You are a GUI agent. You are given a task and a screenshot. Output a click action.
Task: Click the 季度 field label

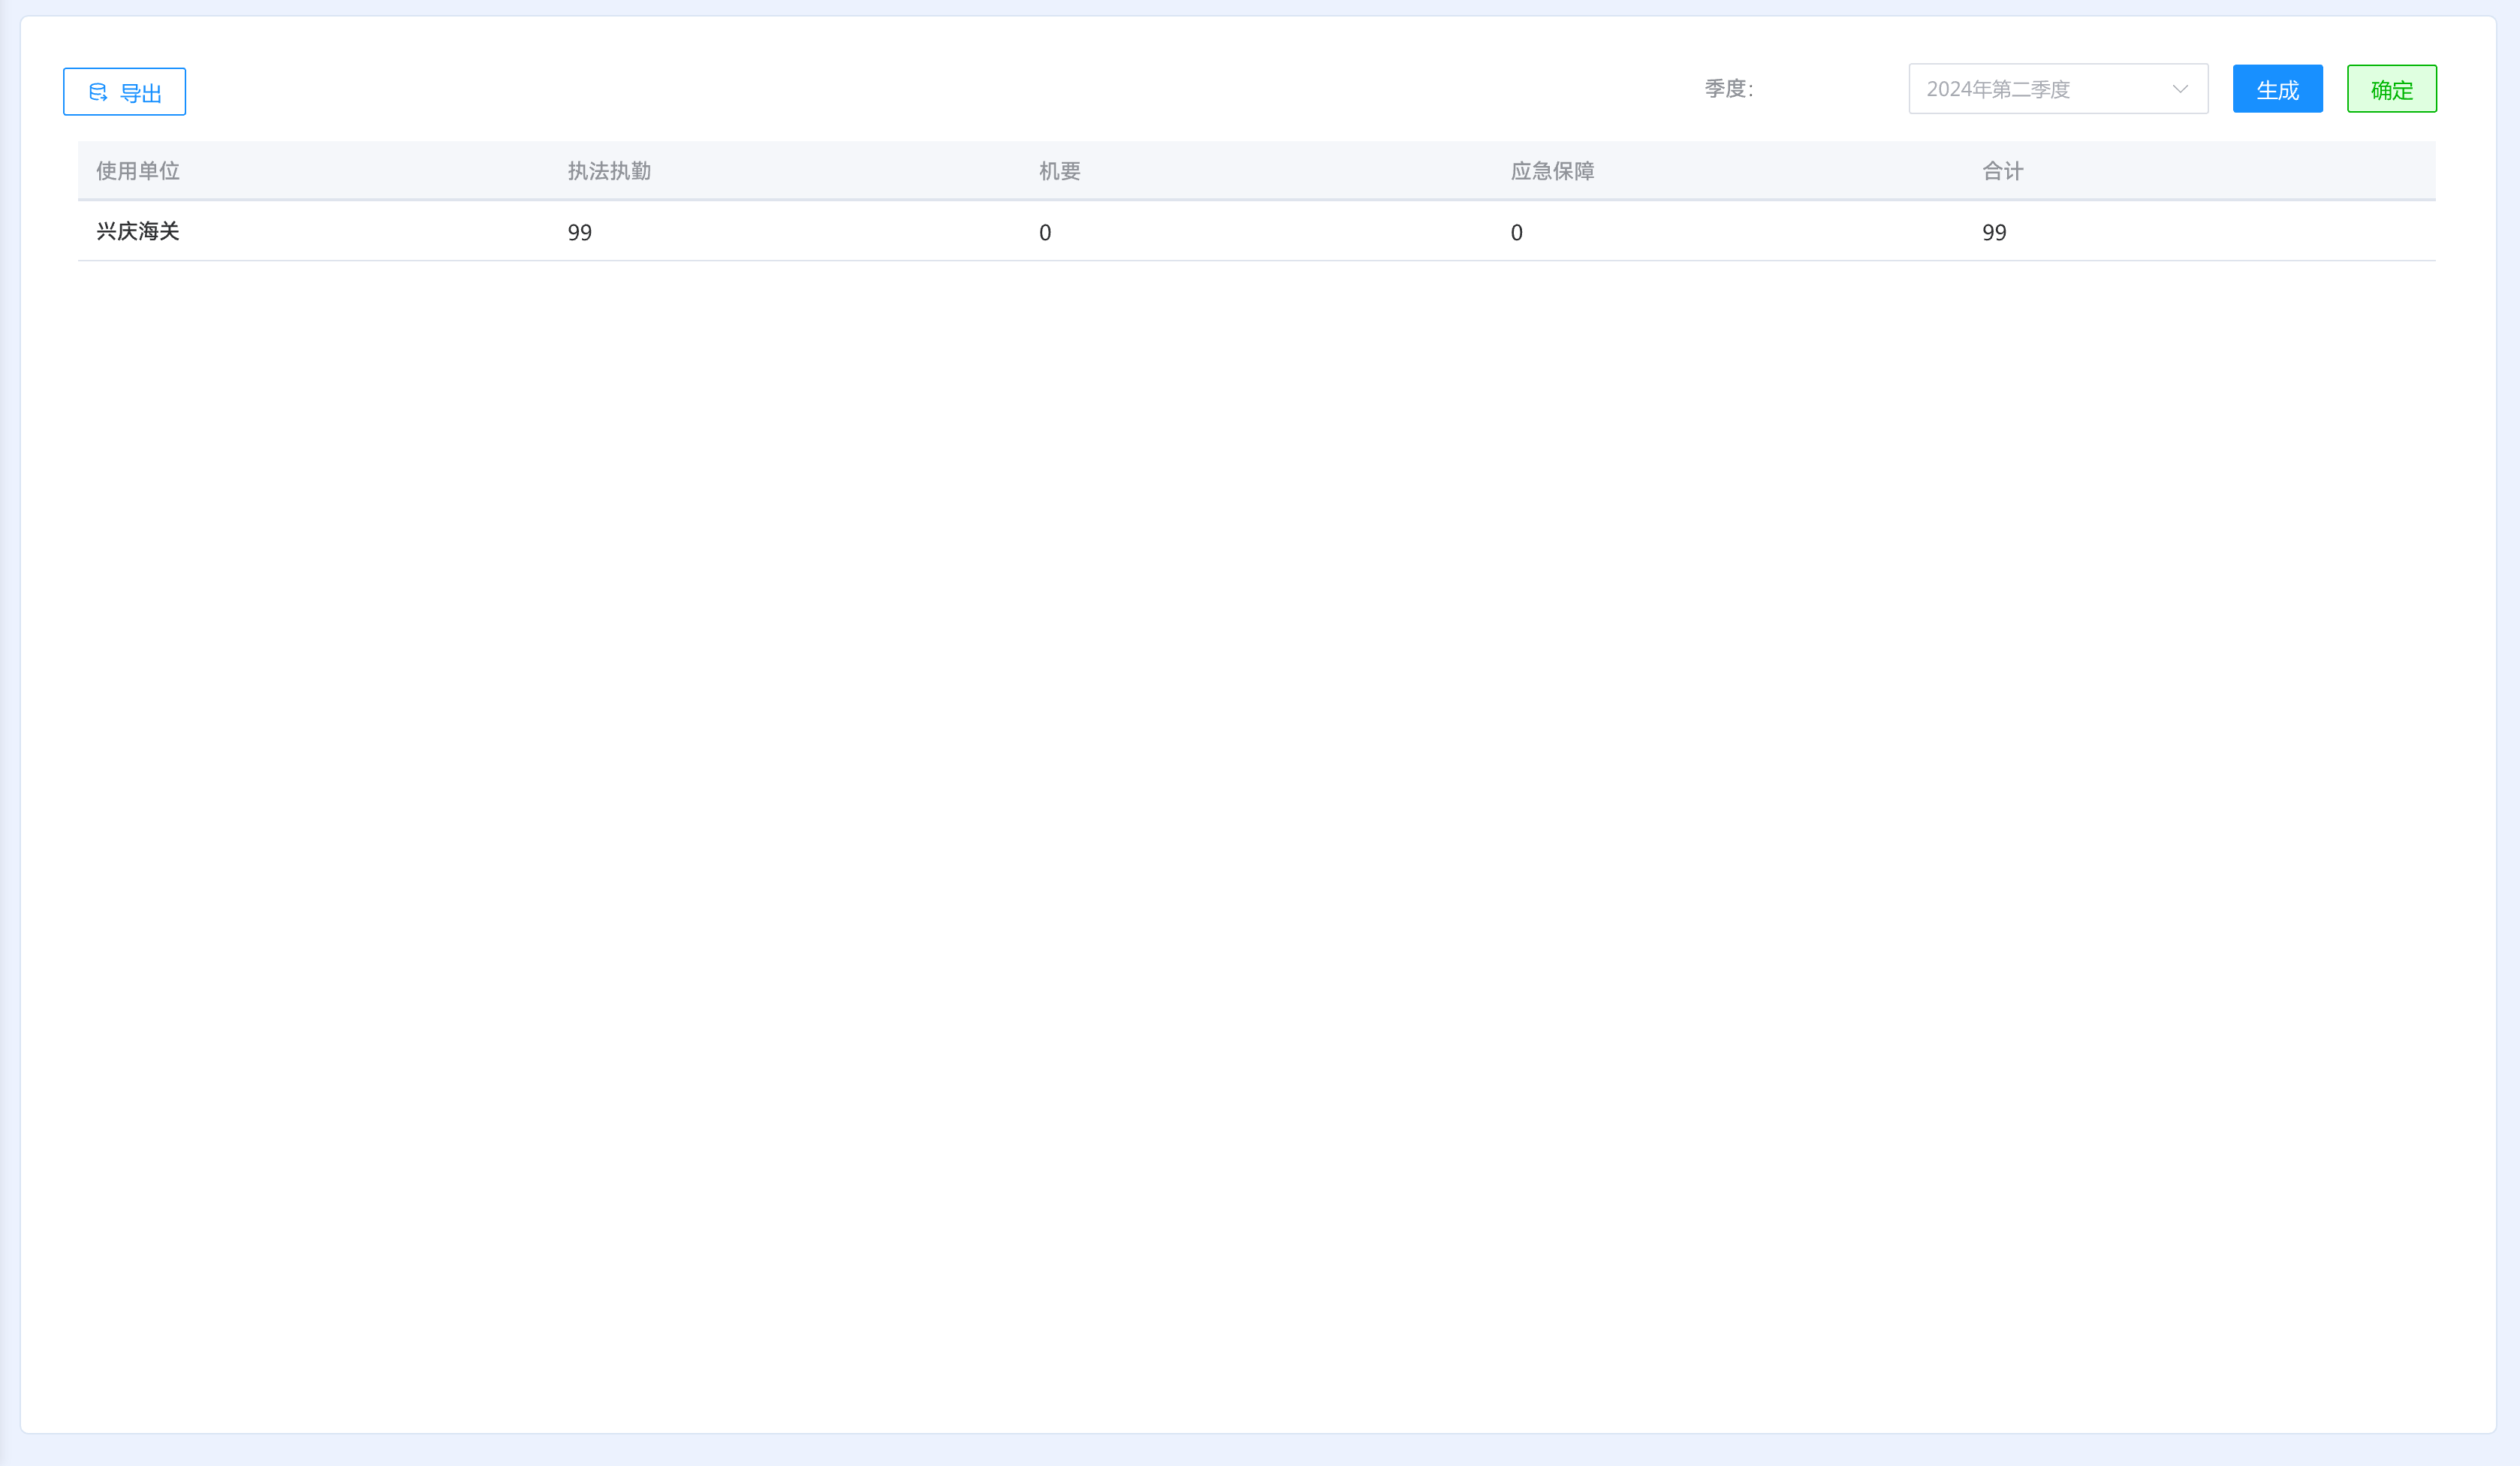[x=1728, y=89]
